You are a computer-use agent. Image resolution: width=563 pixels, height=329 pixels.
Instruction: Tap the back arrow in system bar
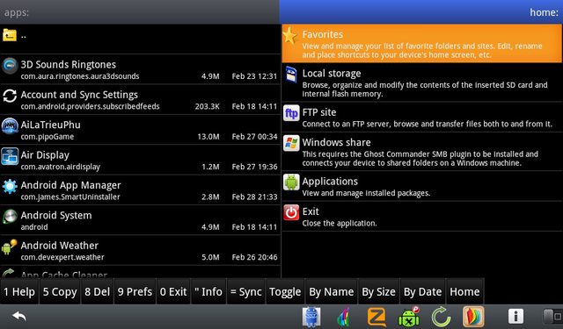19,317
